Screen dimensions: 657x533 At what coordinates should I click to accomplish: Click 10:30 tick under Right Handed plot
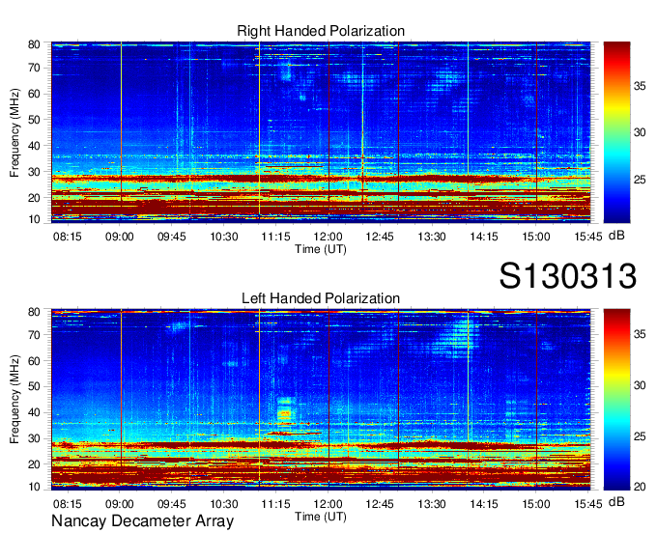[224, 237]
